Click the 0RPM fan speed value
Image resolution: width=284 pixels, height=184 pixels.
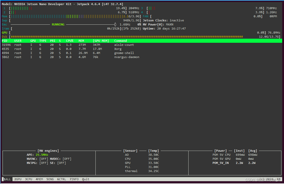[273, 17]
